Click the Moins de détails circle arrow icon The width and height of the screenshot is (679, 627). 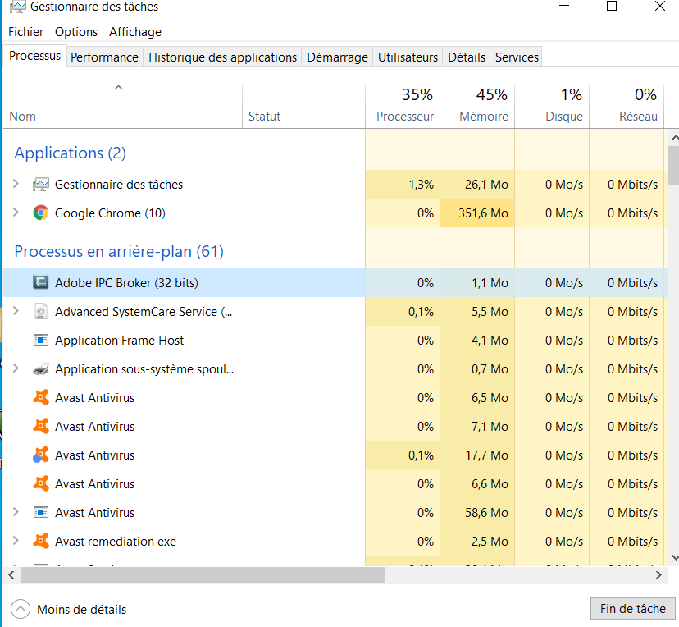(21, 609)
